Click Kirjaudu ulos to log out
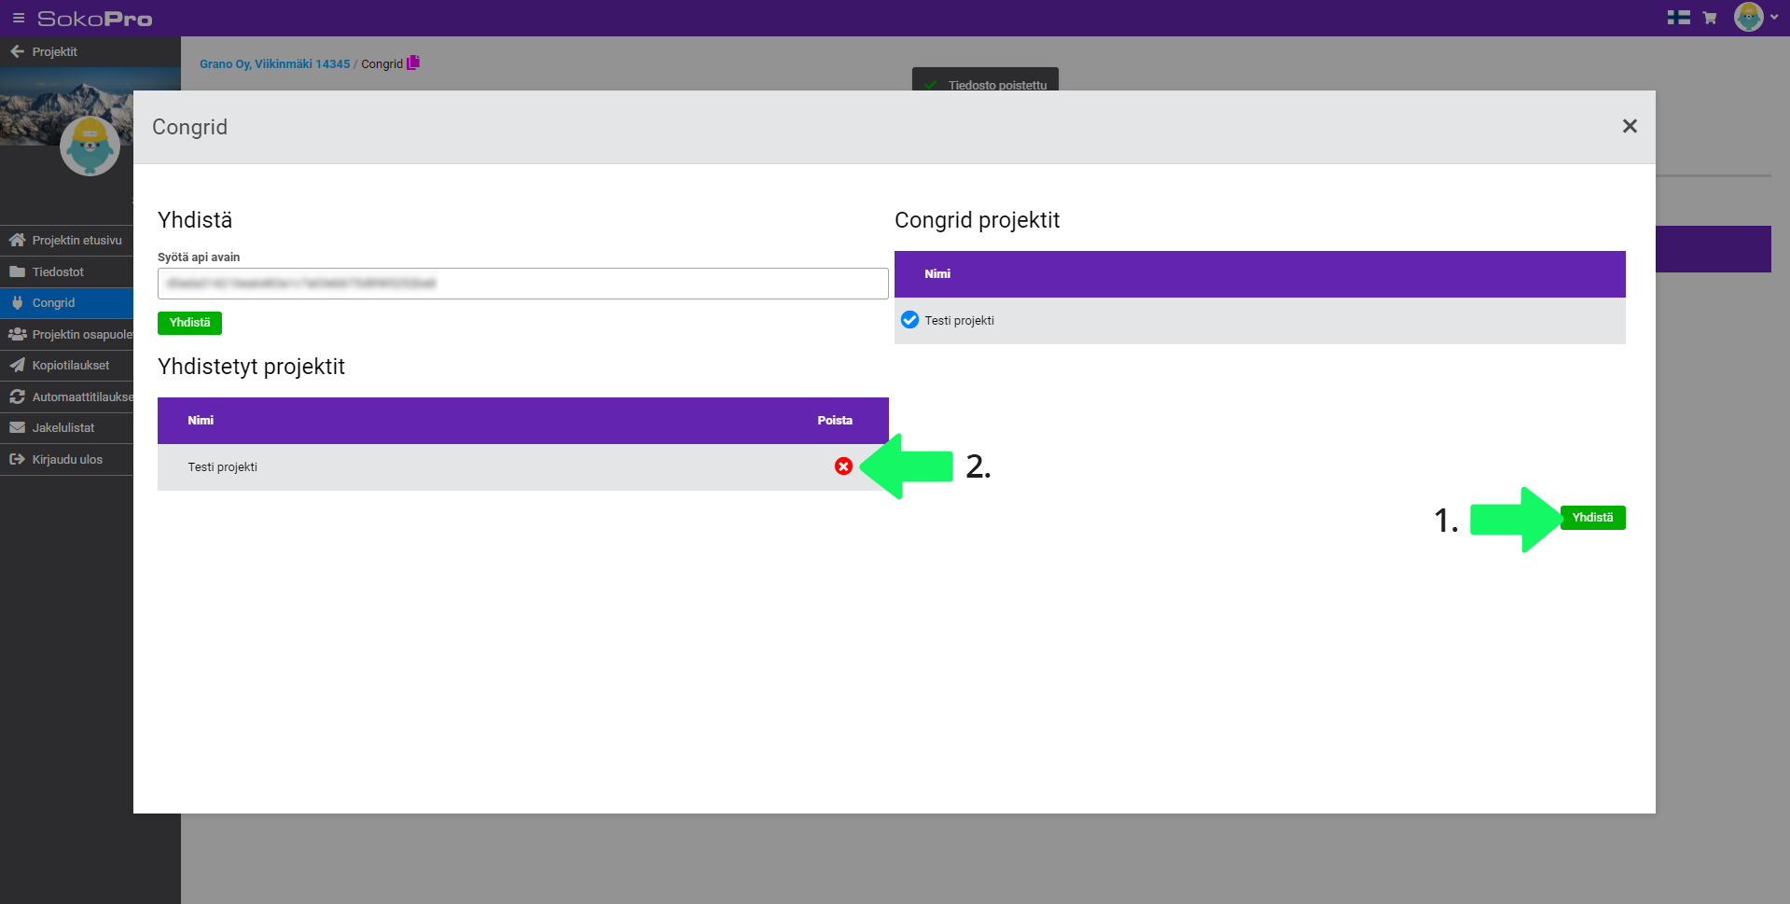The image size is (1790, 904). pos(66,459)
